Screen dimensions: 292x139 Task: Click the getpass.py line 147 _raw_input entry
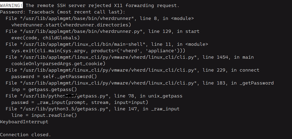click(92, 109)
